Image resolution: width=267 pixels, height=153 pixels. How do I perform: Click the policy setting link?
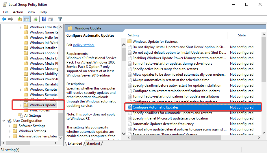[84, 45]
